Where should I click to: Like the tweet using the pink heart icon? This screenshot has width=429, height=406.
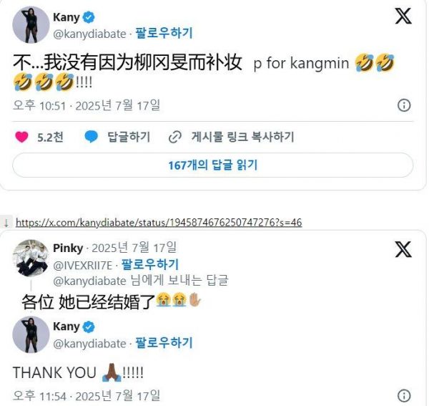pos(21,137)
